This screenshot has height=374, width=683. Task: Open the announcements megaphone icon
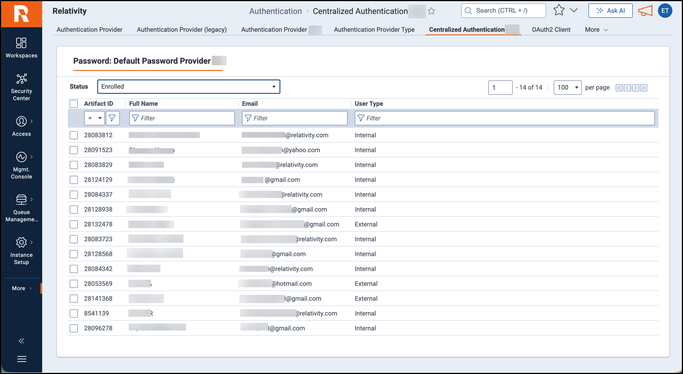click(645, 11)
